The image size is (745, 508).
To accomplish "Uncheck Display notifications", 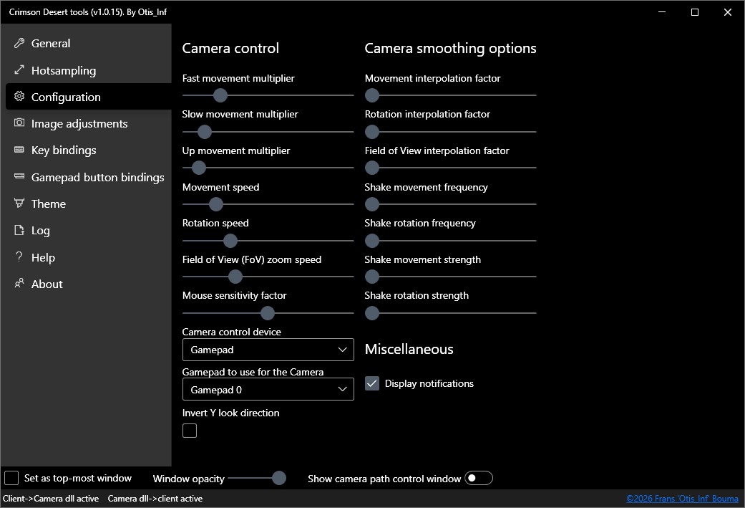I will click(x=372, y=383).
